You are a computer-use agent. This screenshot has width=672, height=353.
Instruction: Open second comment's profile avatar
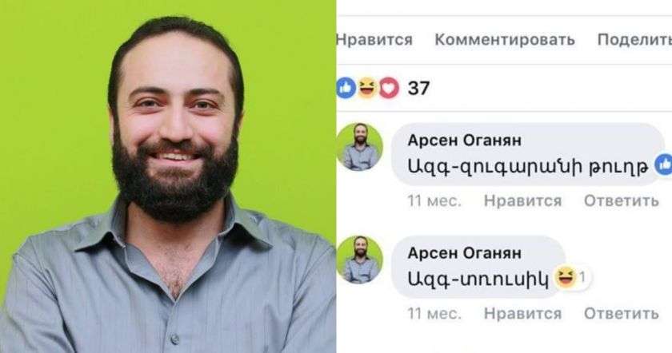coord(359,260)
